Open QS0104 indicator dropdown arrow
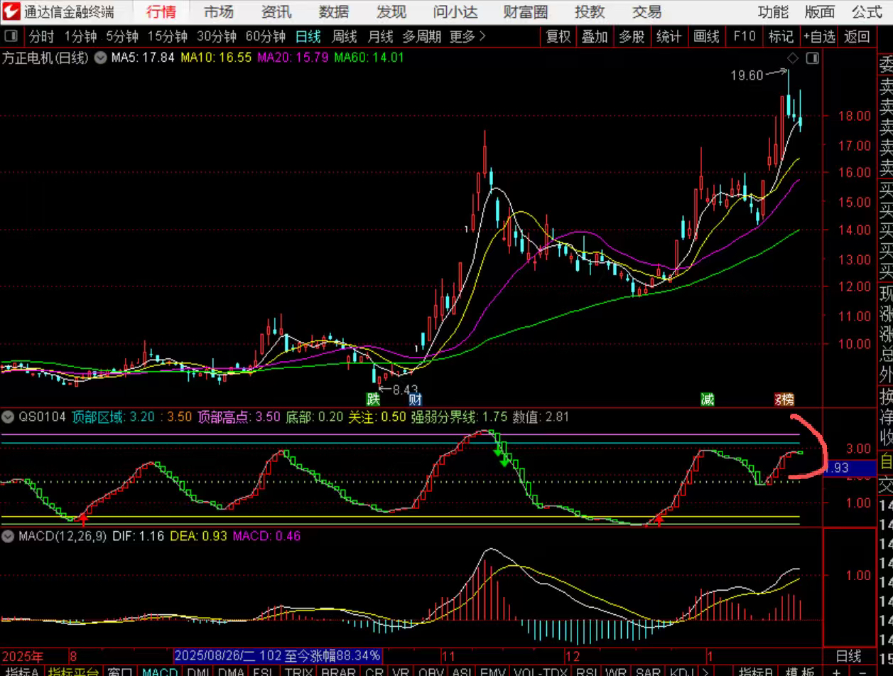The height and width of the screenshot is (676, 893). 9,417
